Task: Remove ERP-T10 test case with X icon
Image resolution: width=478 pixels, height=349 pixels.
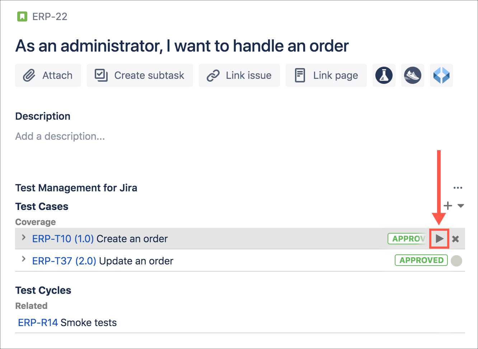Action: [x=455, y=239]
